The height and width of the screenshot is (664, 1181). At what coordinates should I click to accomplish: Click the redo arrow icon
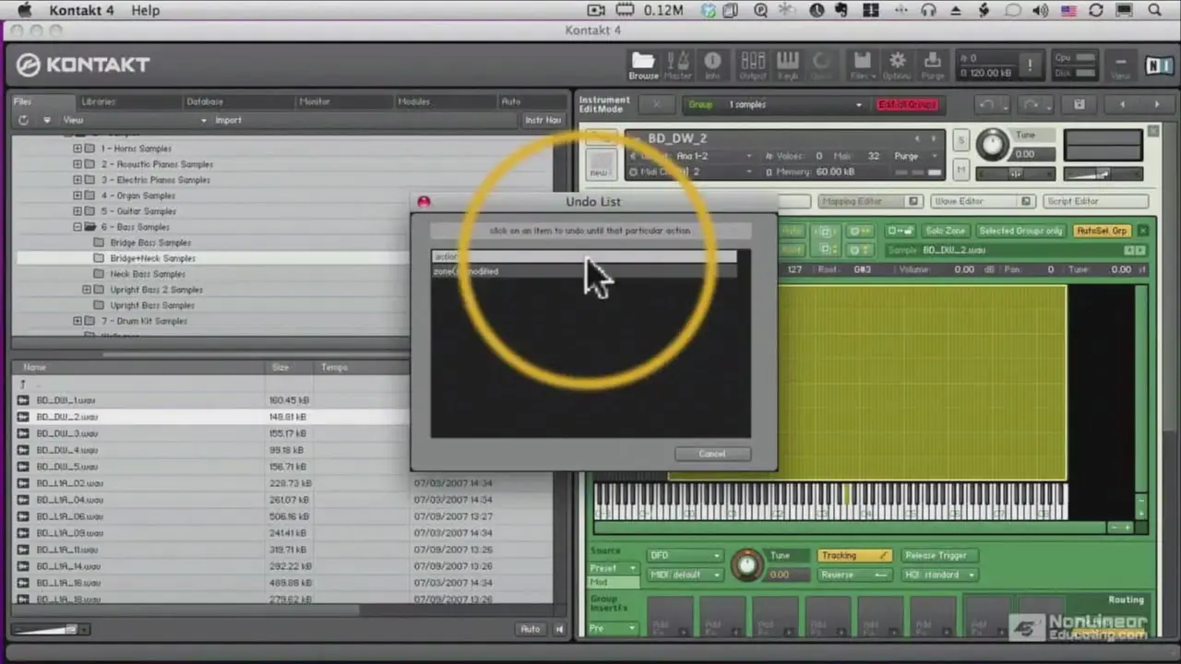pos(1032,104)
